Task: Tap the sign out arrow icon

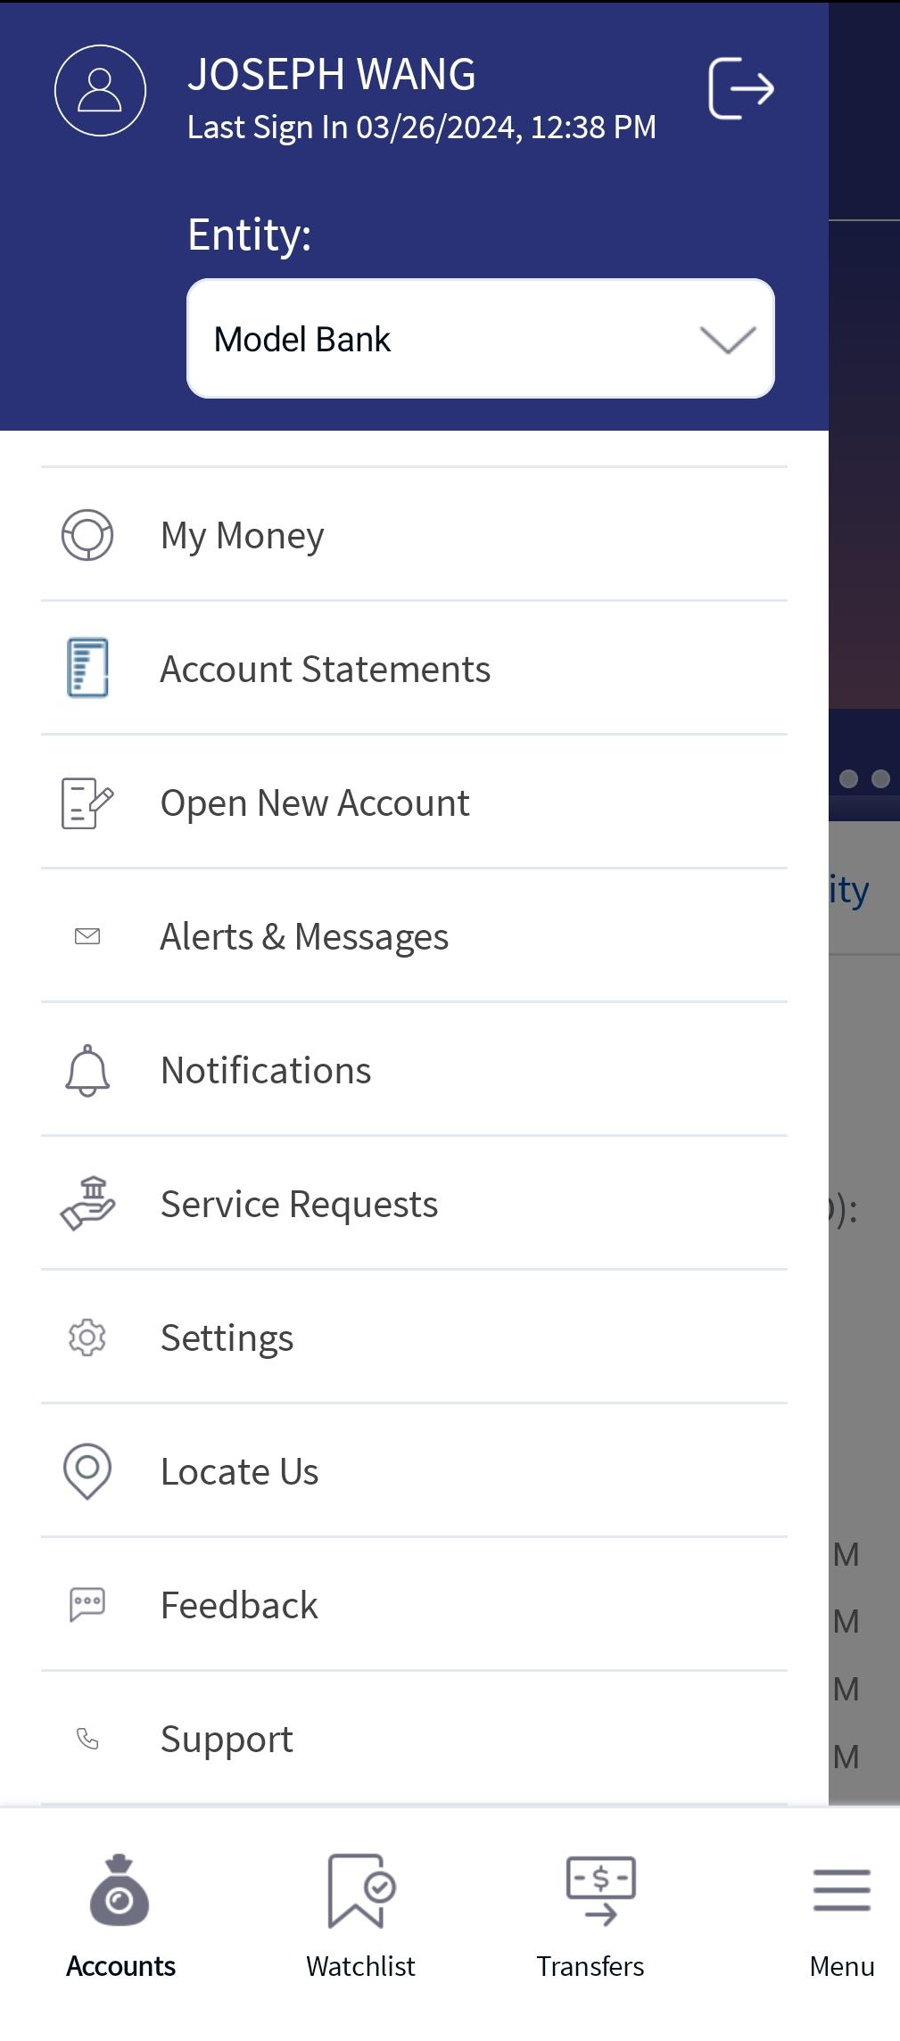Action: [740, 88]
